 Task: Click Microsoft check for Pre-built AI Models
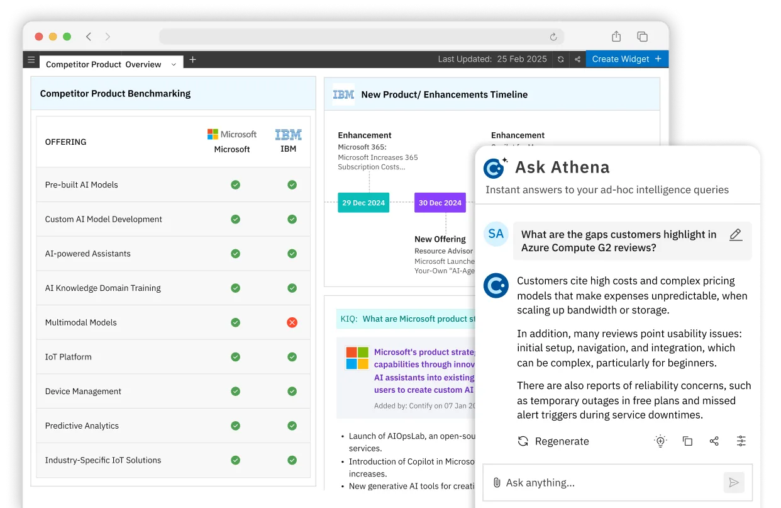[235, 184]
